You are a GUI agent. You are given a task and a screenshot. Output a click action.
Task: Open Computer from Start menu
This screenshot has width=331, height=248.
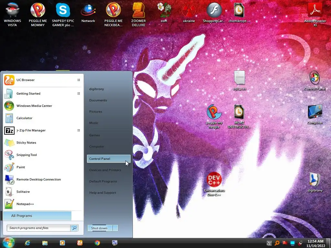click(97, 146)
